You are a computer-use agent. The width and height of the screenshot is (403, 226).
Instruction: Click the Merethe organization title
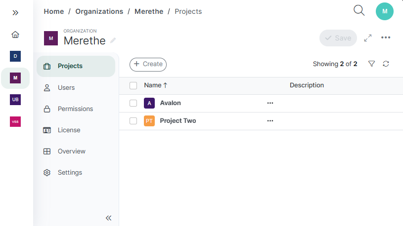[85, 40]
